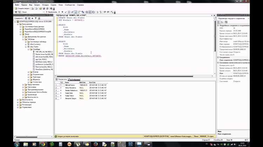This screenshot has width=263, height=147.
Task: Expand the dbo.Currency table node
Action: (x=26, y=44)
